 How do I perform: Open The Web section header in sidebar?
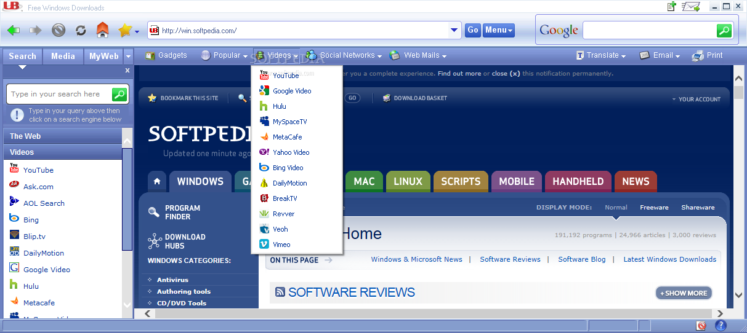(63, 136)
